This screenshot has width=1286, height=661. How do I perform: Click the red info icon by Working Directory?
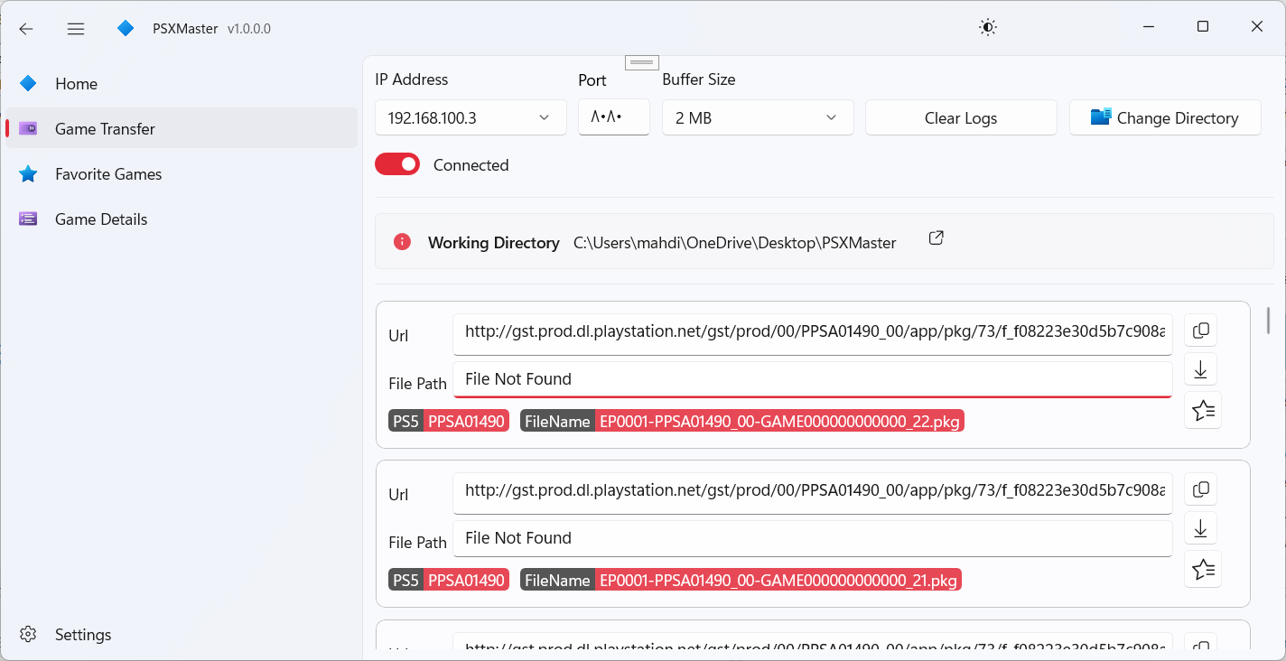(403, 242)
